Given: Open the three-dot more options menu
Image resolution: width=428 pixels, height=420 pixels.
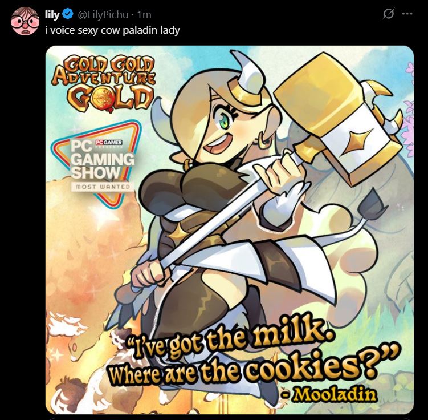Looking at the screenshot, I should [x=407, y=13].
